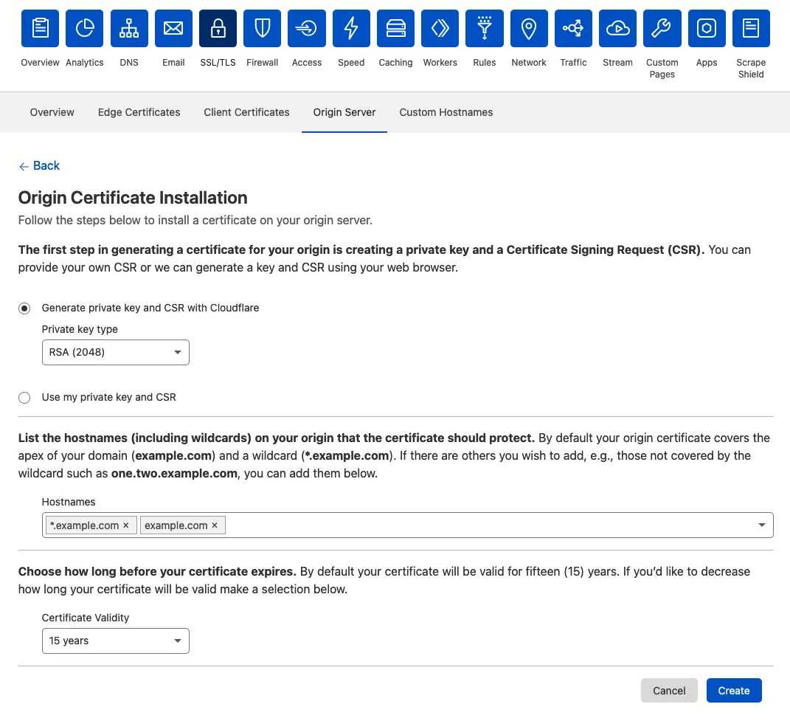Viewport: 790px width, 721px height.
Task: Choose Use my private key and CSR
Action: (24, 397)
